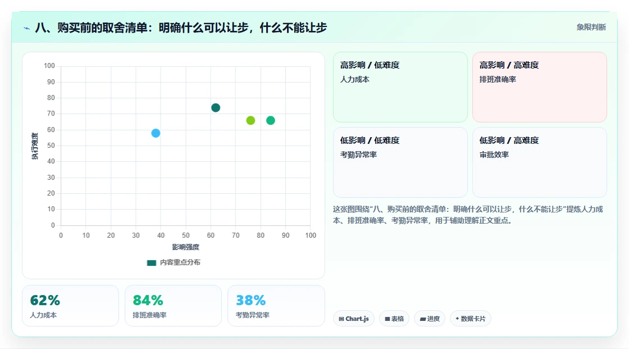Screen dimensions: 629x349
Task: Click the x-axis tick label 50
Action: point(186,235)
